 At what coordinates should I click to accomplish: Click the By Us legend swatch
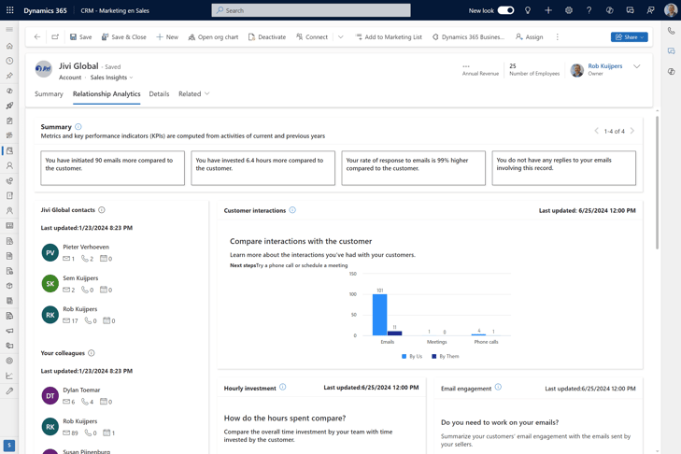pos(404,356)
